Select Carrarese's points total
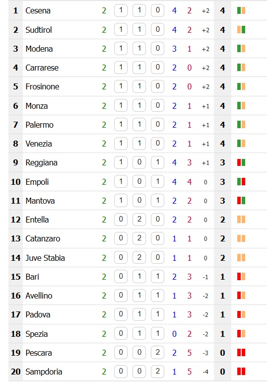 point(222,68)
